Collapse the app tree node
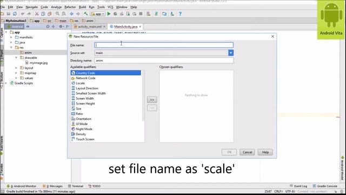The height and width of the screenshot is (195, 346). tap(6, 32)
